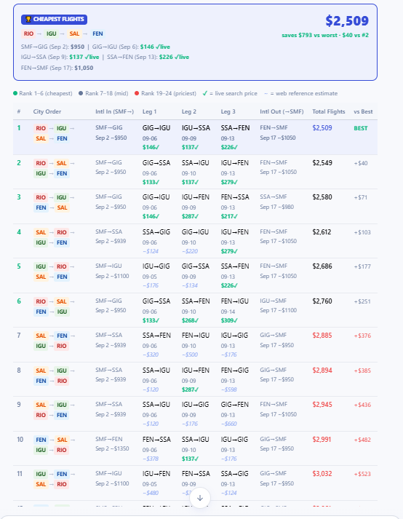Viewport: 403px width, 519px height.
Task: Click the Intl In (SMF→) header
Action: (x=114, y=111)
